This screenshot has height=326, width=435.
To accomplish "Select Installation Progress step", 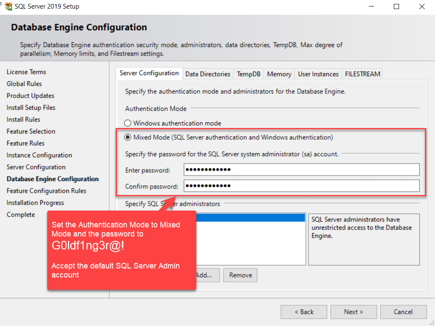I will (35, 202).
